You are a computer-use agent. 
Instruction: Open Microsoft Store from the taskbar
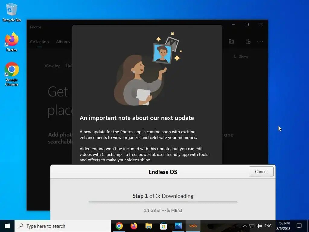[x=163, y=226]
